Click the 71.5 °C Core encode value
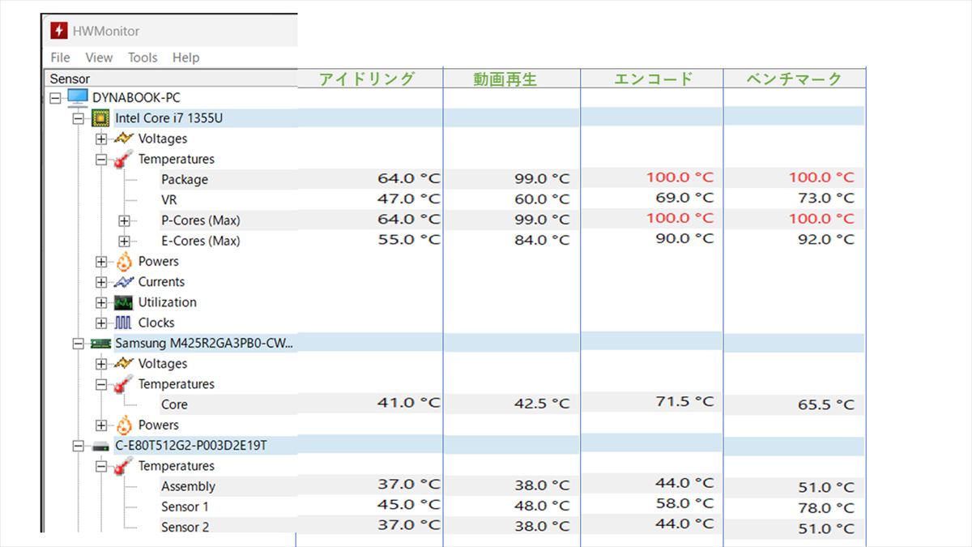The image size is (972, 547). point(684,401)
